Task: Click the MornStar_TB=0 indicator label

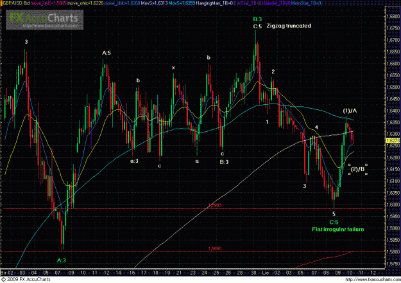Action: [x=305, y=3]
